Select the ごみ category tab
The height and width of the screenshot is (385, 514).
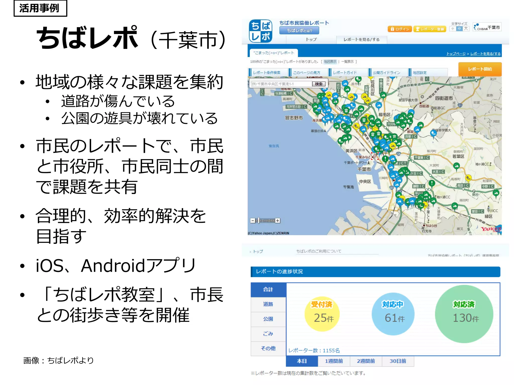[268, 334]
